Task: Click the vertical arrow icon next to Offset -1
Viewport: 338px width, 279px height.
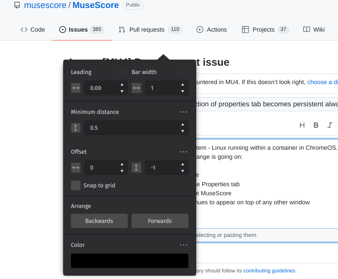Action: tap(136, 167)
